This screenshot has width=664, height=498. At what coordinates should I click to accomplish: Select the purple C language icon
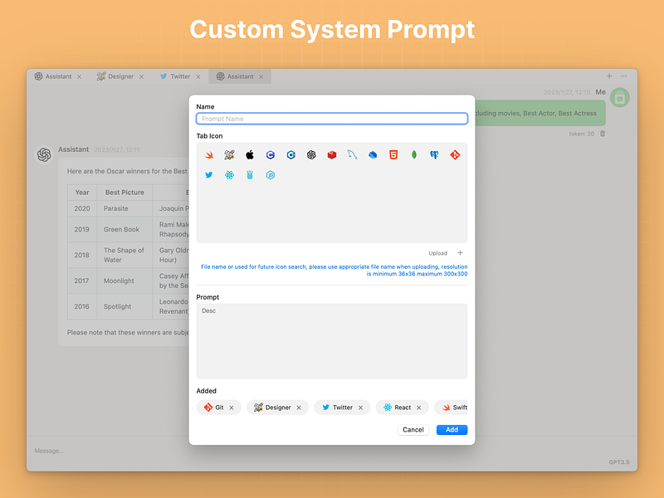pos(271,155)
